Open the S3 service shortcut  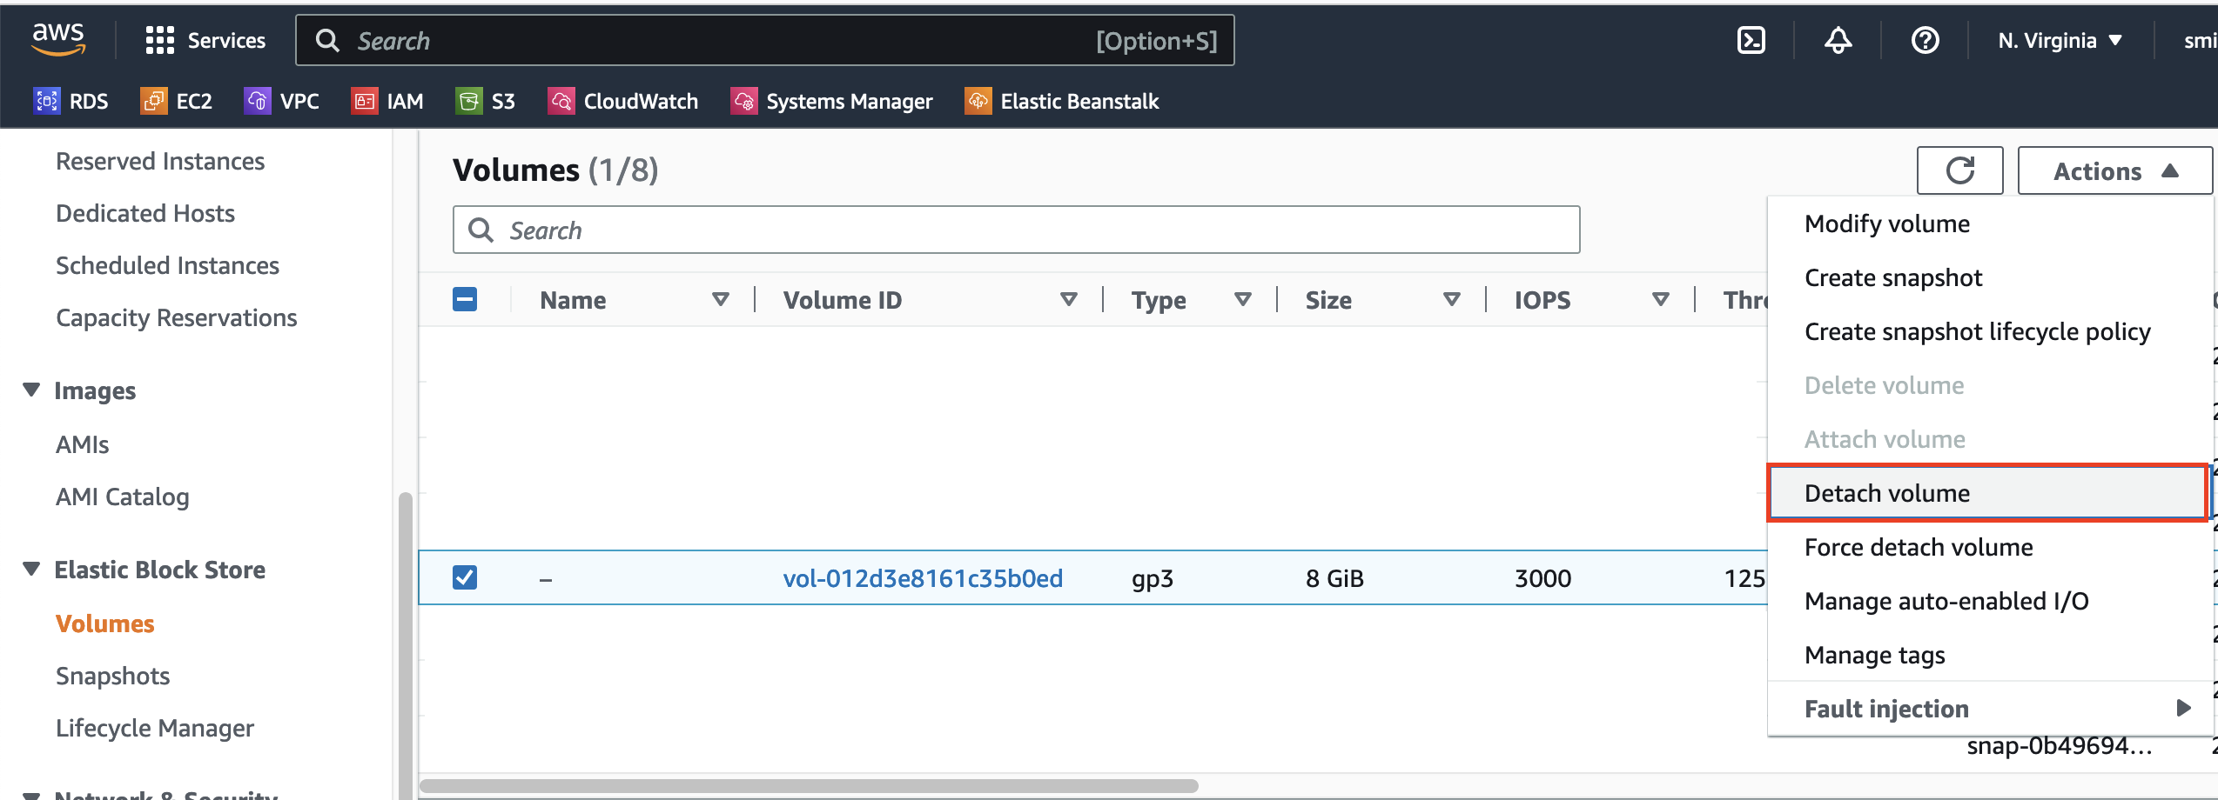coord(486,102)
